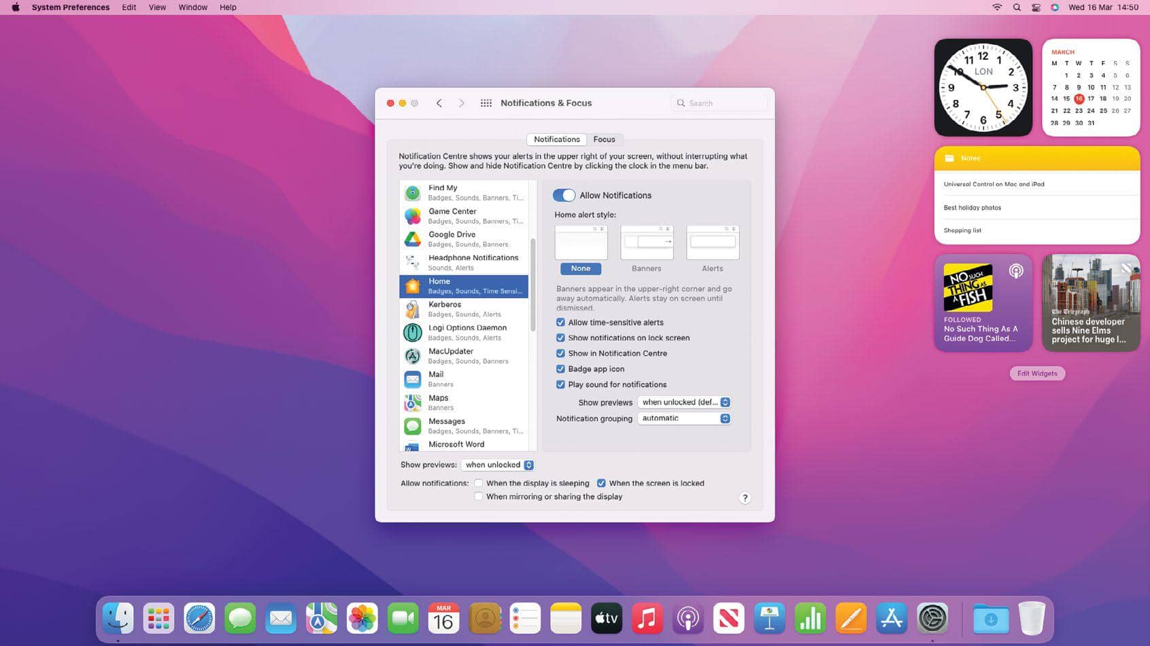Uncheck Play sound for notifications
The width and height of the screenshot is (1150, 646).
(560, 385)
